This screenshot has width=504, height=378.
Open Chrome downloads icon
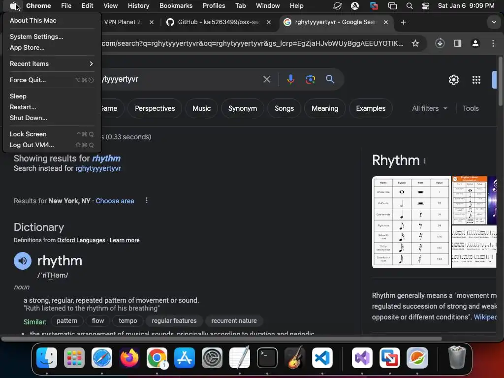[440, 43]
